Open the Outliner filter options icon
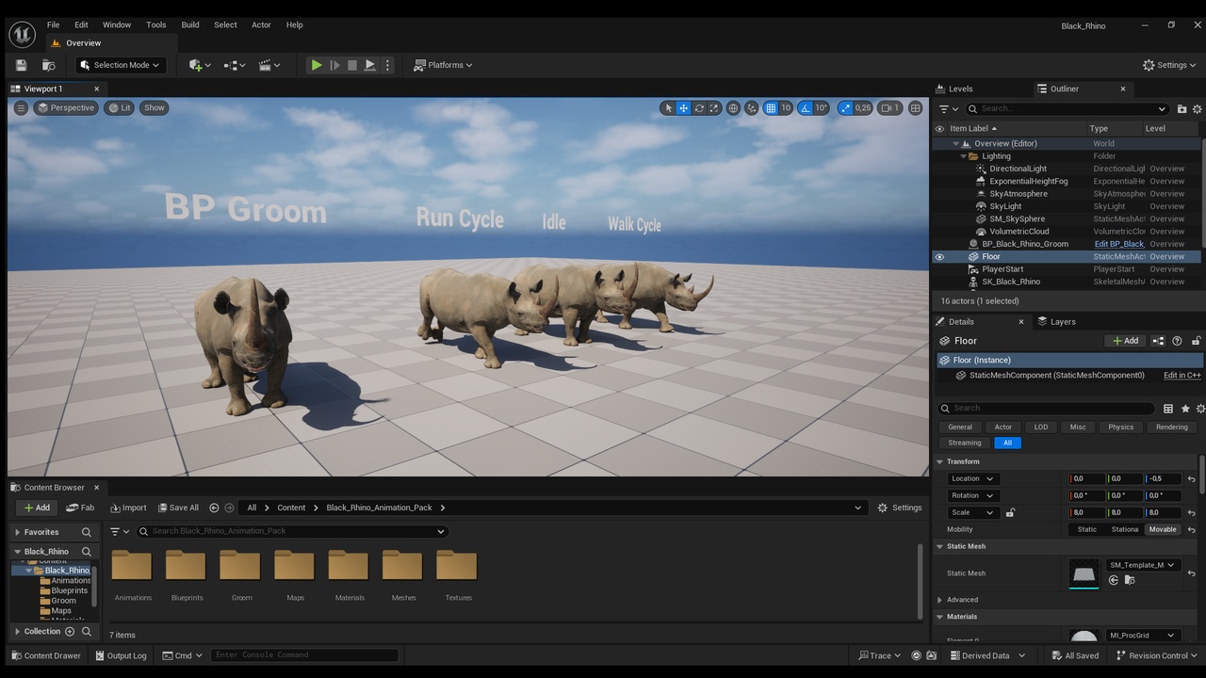 pos(948,109)
